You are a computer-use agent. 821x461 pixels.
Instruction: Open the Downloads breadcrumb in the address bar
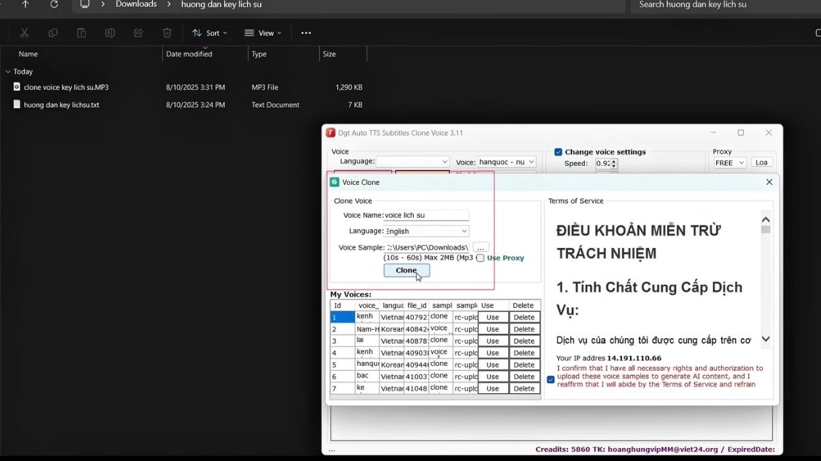pos(136,5)
